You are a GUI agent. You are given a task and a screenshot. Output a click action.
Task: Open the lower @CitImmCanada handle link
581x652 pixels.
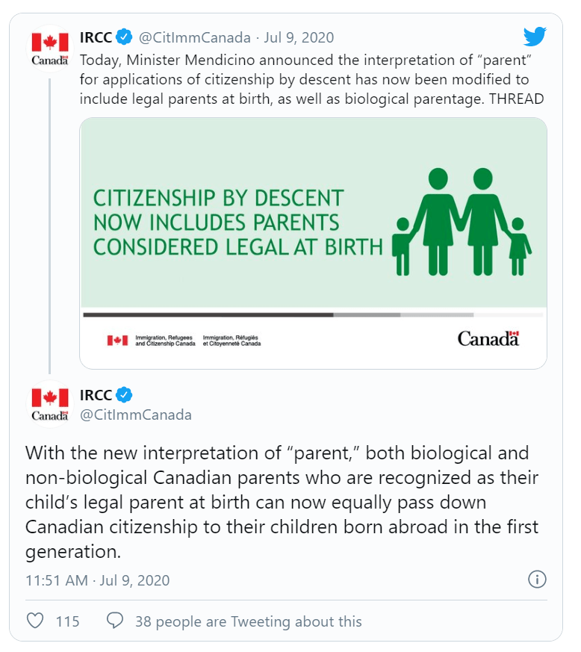(x=136, y=415)
